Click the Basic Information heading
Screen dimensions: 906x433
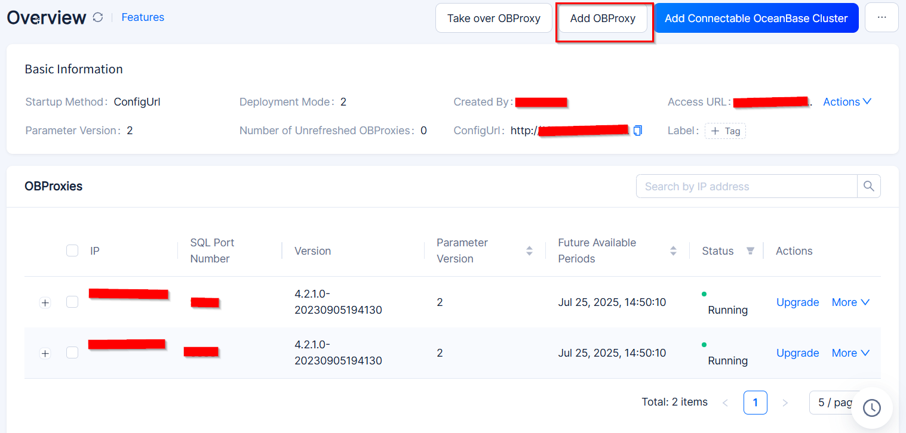pos(73,69)
